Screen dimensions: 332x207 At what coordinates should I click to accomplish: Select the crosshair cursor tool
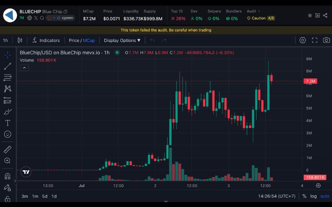(7, 55)
